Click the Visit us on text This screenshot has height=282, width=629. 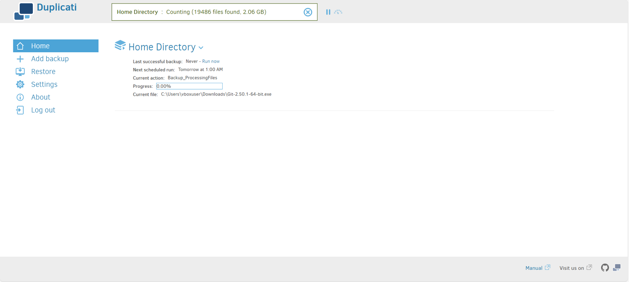coord(571,268)
